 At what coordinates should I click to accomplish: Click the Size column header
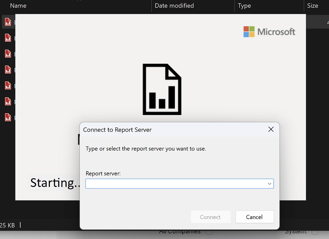tap(312, 5)
